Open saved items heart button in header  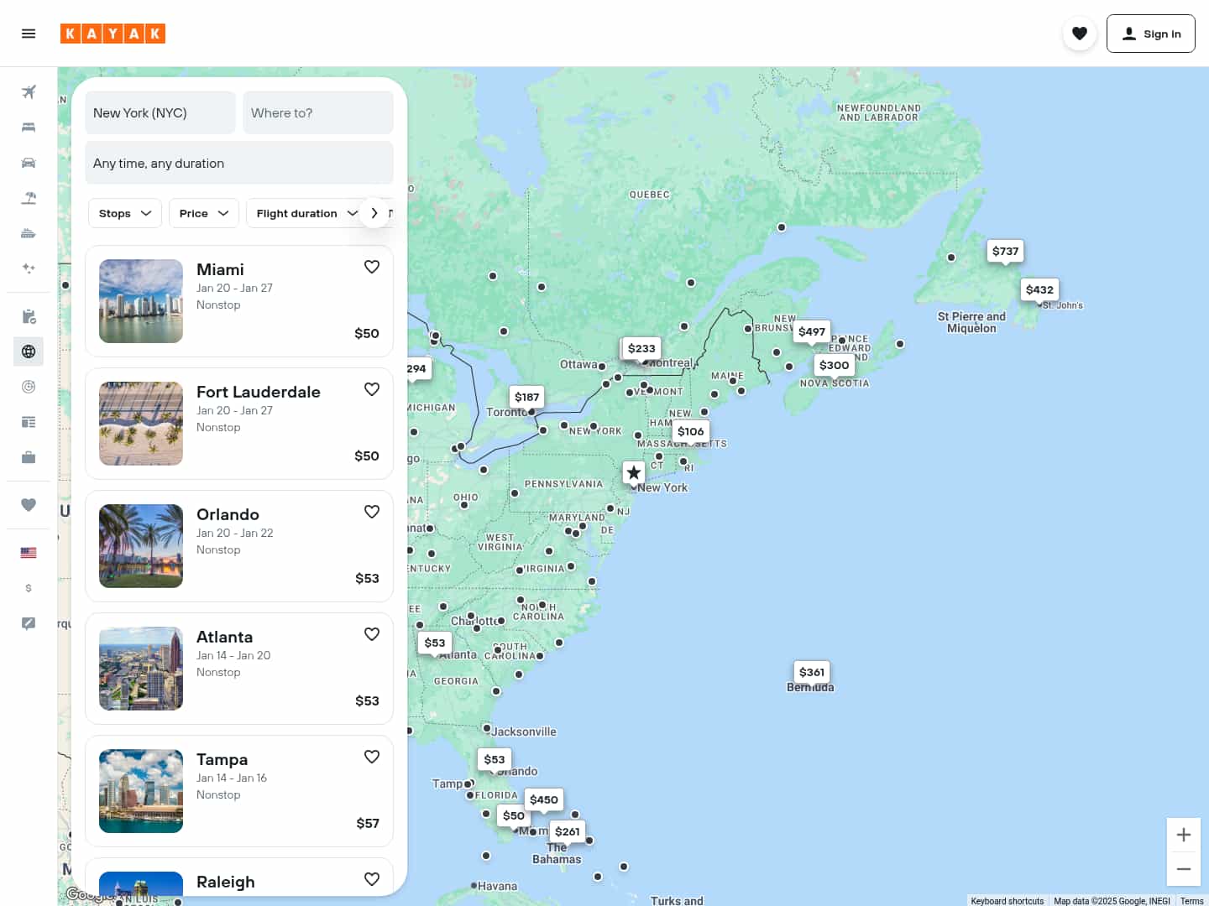click(1080, 34)
